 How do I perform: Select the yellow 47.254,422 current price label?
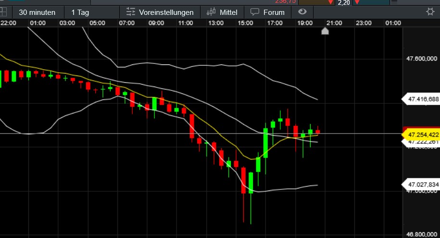(422, 135)
